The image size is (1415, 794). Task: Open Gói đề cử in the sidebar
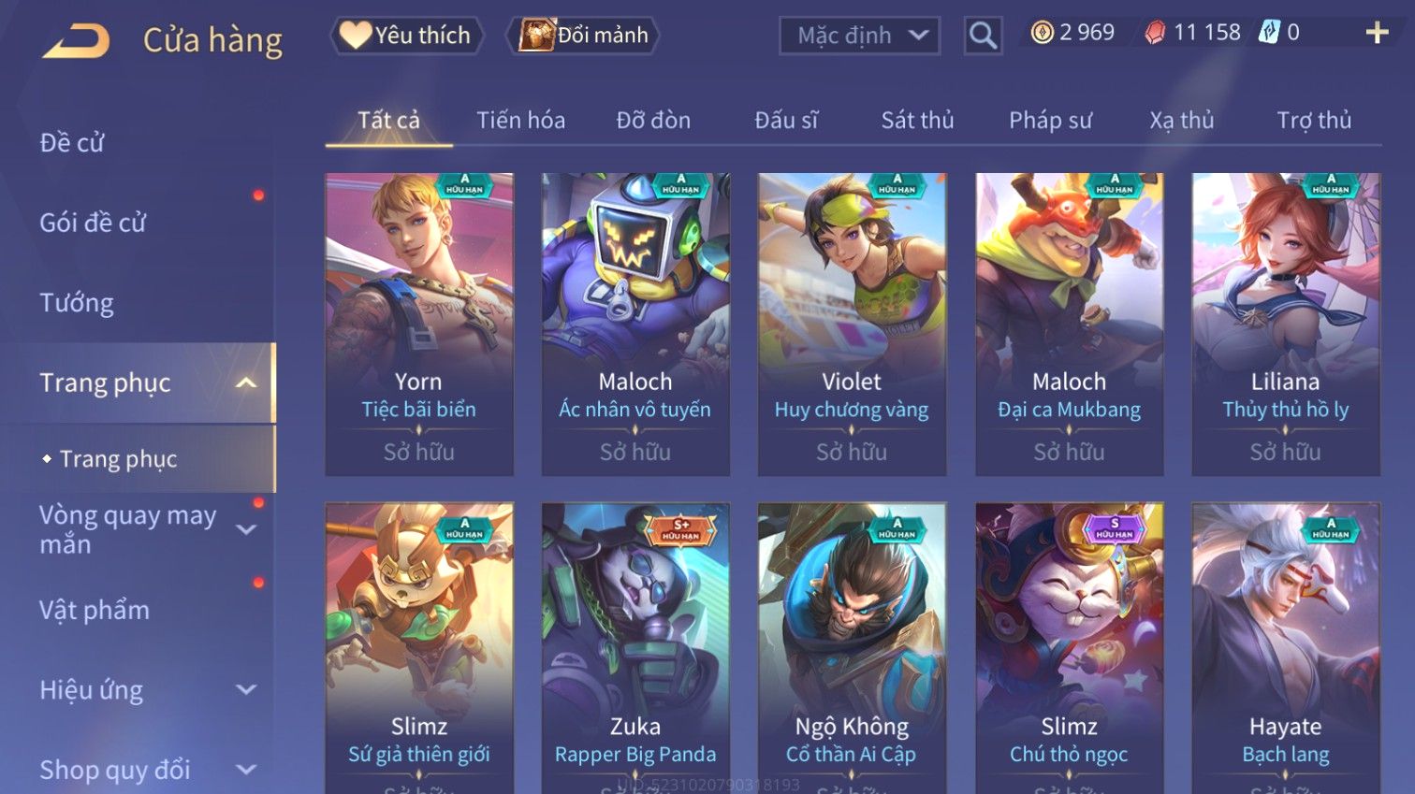point(93,223)
